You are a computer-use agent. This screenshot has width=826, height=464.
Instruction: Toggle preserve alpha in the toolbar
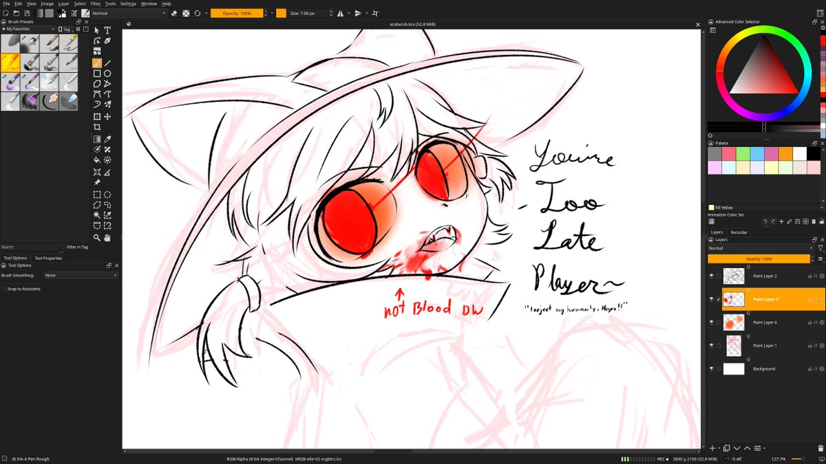click(x=186, y=13)
